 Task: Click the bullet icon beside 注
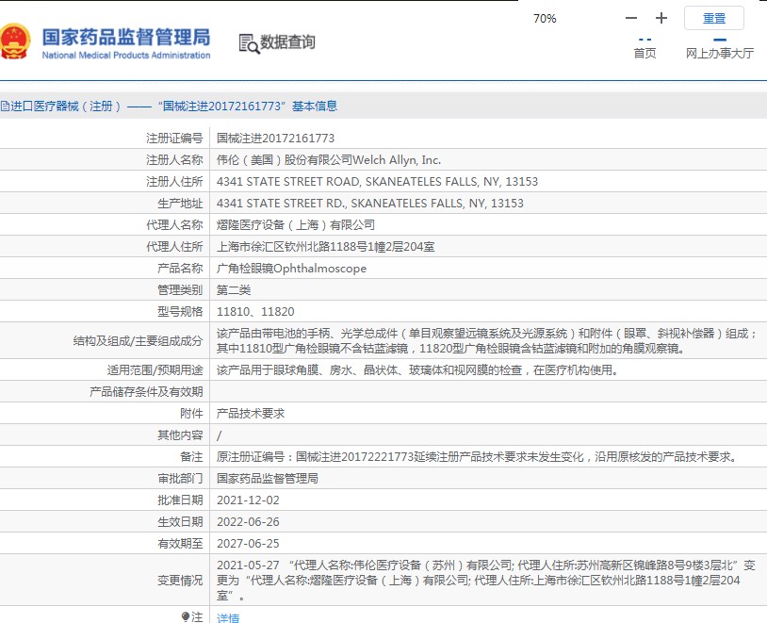coord(186,616)
